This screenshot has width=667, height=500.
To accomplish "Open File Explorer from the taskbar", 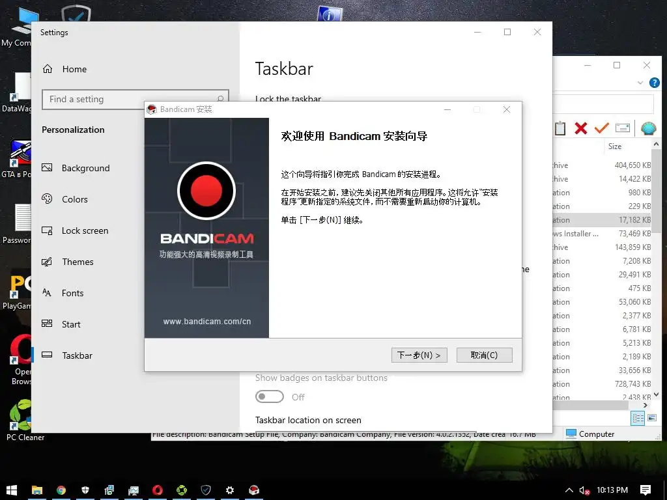I will pyautogui.click(x=37, y=490).
